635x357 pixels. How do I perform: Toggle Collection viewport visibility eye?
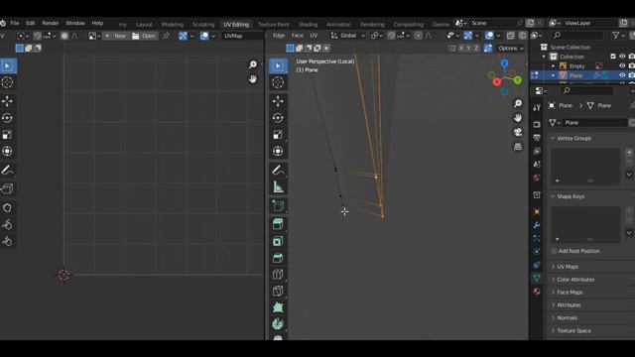point(622,57)
